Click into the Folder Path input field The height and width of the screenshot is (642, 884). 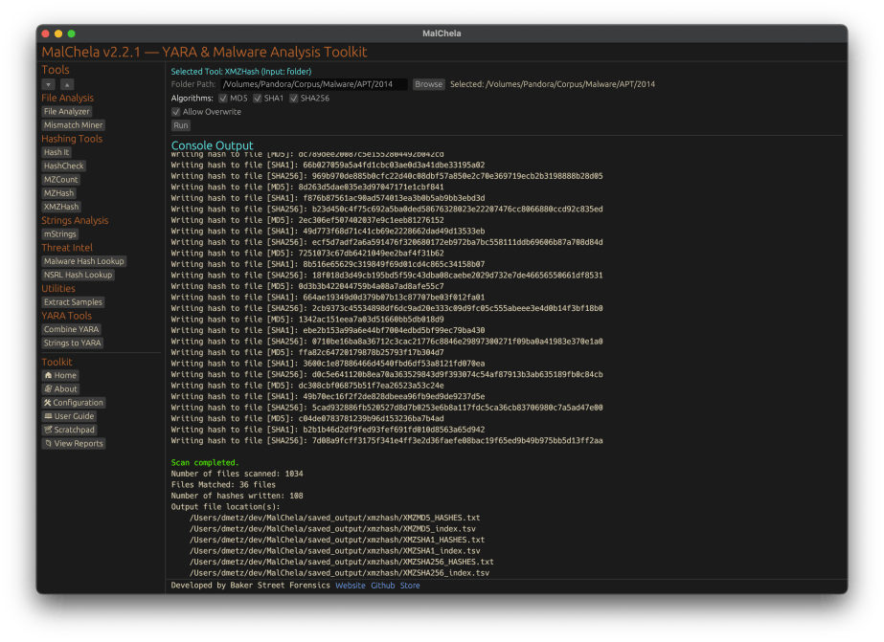click(313, 84)
